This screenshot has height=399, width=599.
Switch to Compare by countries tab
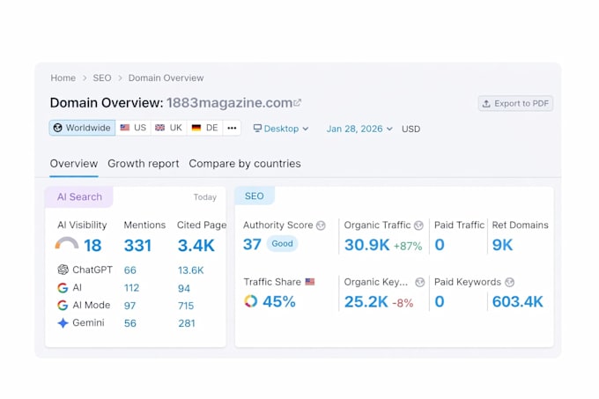pos(245,164)
